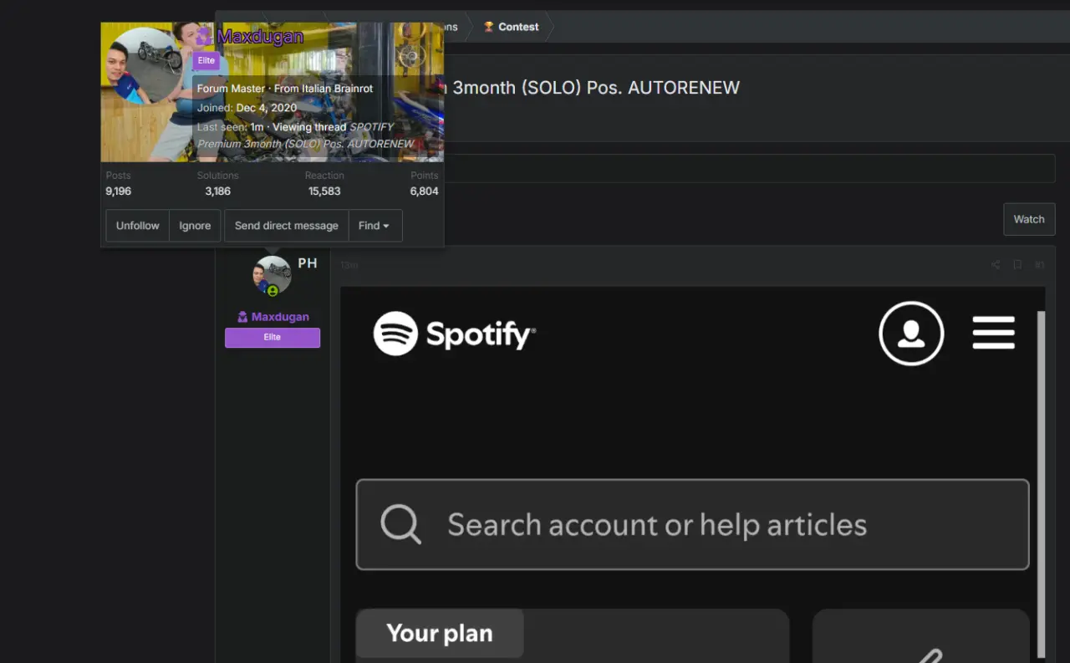Click the 13m post timestamp
The width and height of the screenshot is (1070, 663).
tap(349, 266)
